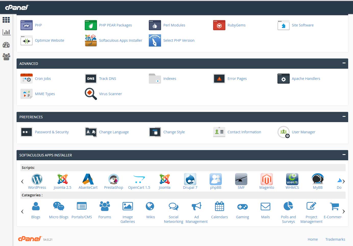Viewport: 353px width, 246px height.
Task: Click the Trademarks footer link
Action: 335,239
